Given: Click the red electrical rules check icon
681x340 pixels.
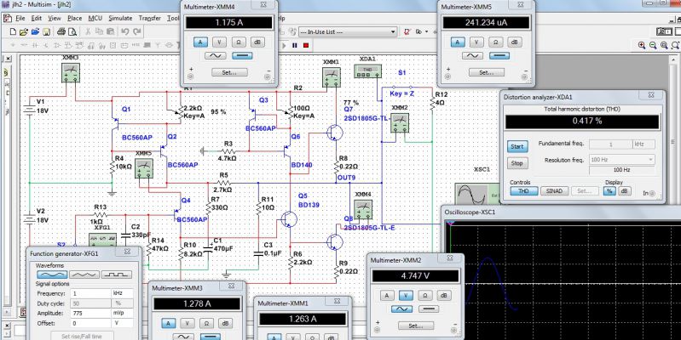Looking at the screenshot, I should [407, 31].
